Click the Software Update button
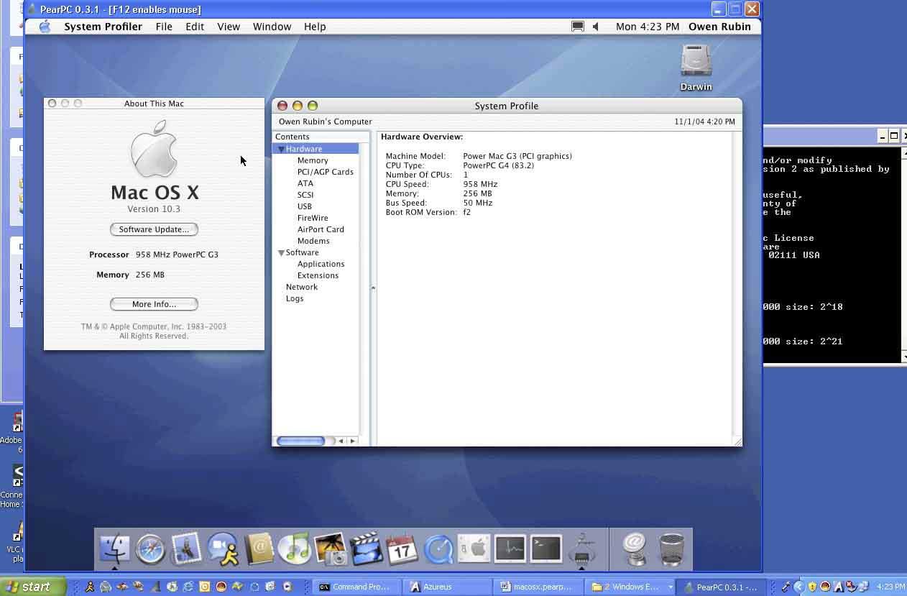 (x=154, y=229)
